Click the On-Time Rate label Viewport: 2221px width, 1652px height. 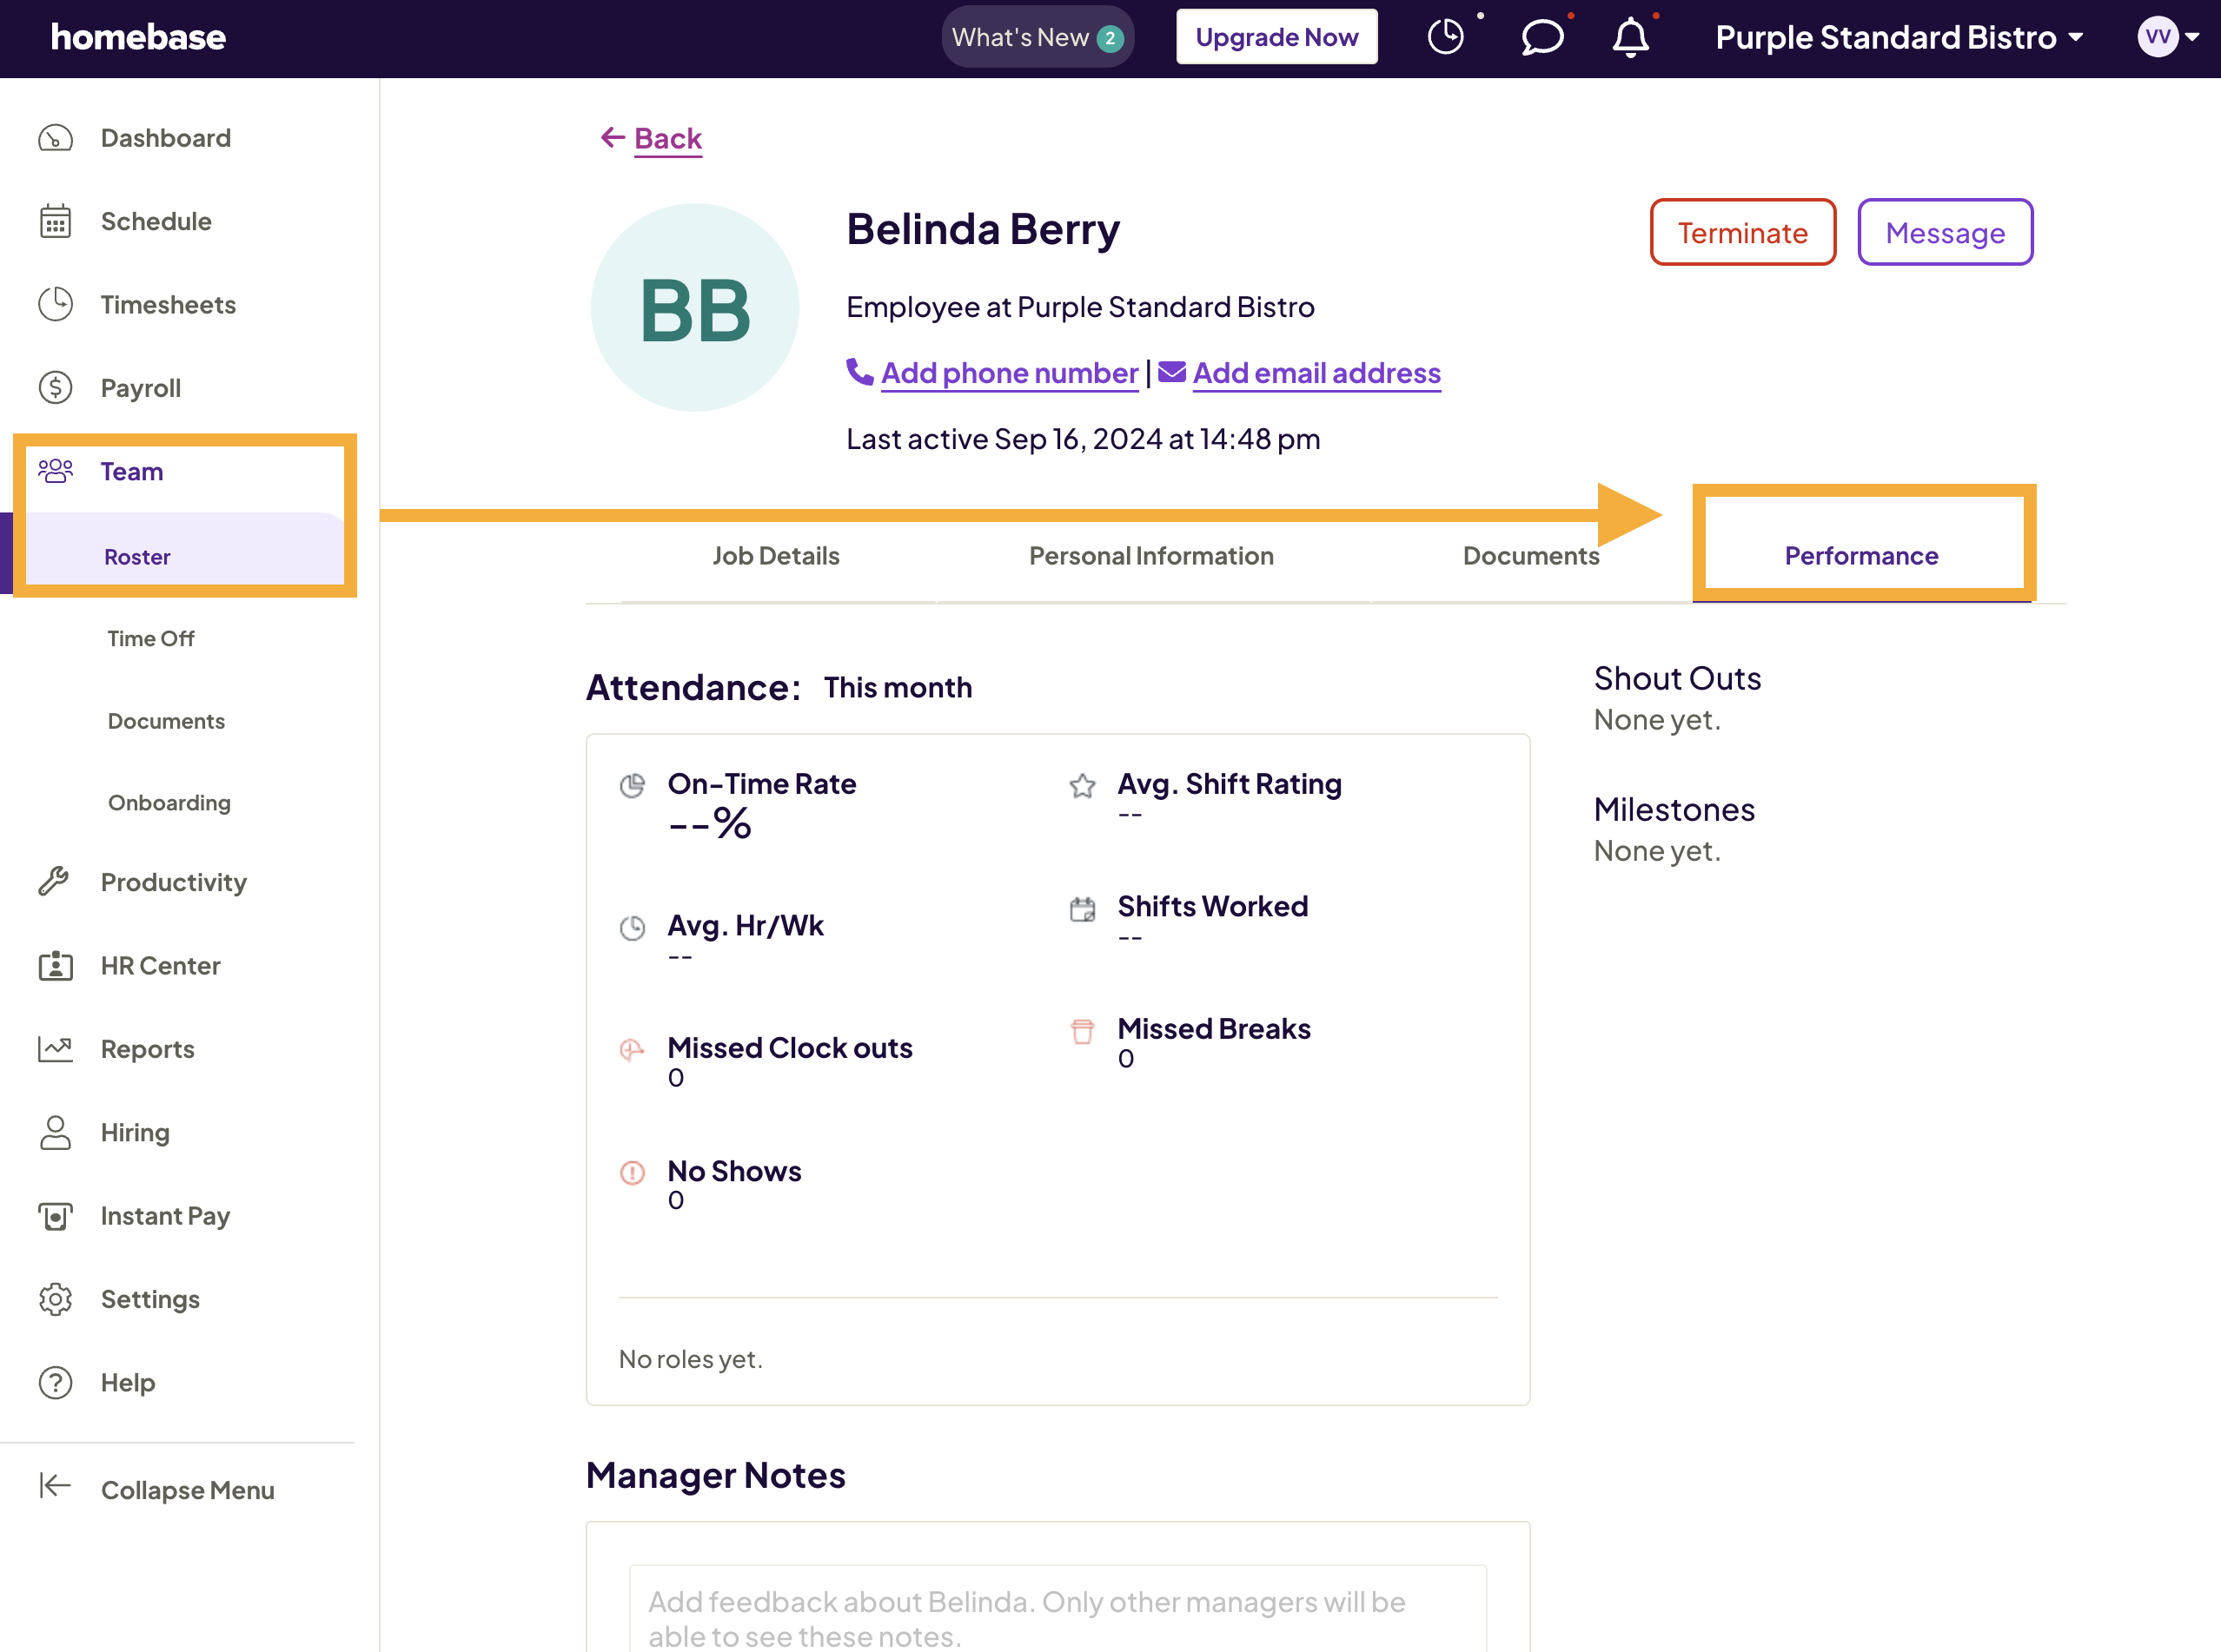click(761, 784)
